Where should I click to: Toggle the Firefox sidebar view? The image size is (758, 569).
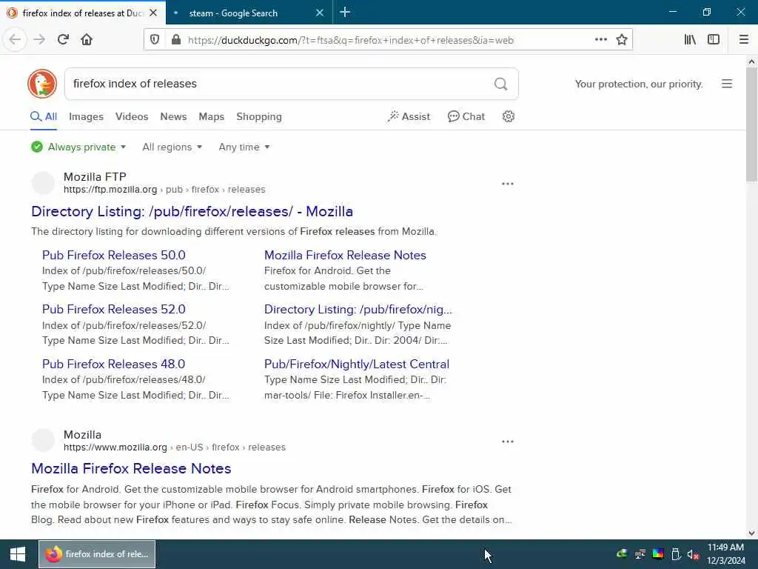tap(714, 40)
